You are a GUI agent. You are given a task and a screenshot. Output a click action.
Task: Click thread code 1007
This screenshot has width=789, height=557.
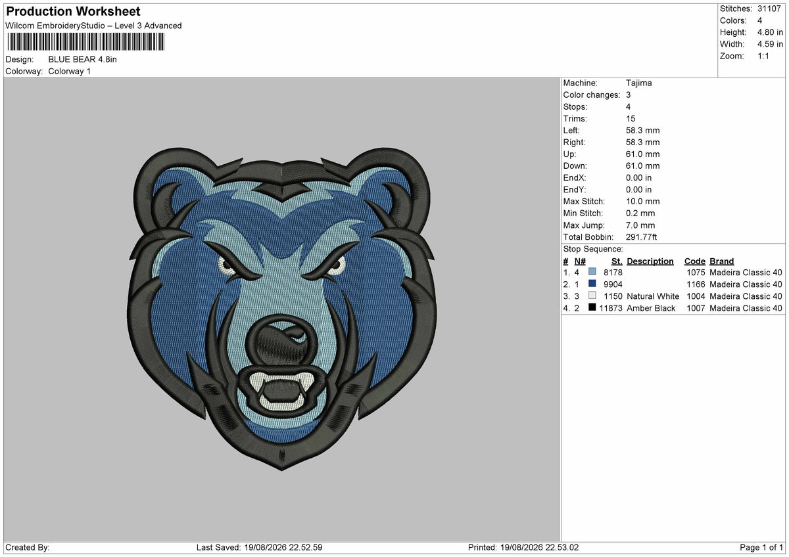coord(695,307)
